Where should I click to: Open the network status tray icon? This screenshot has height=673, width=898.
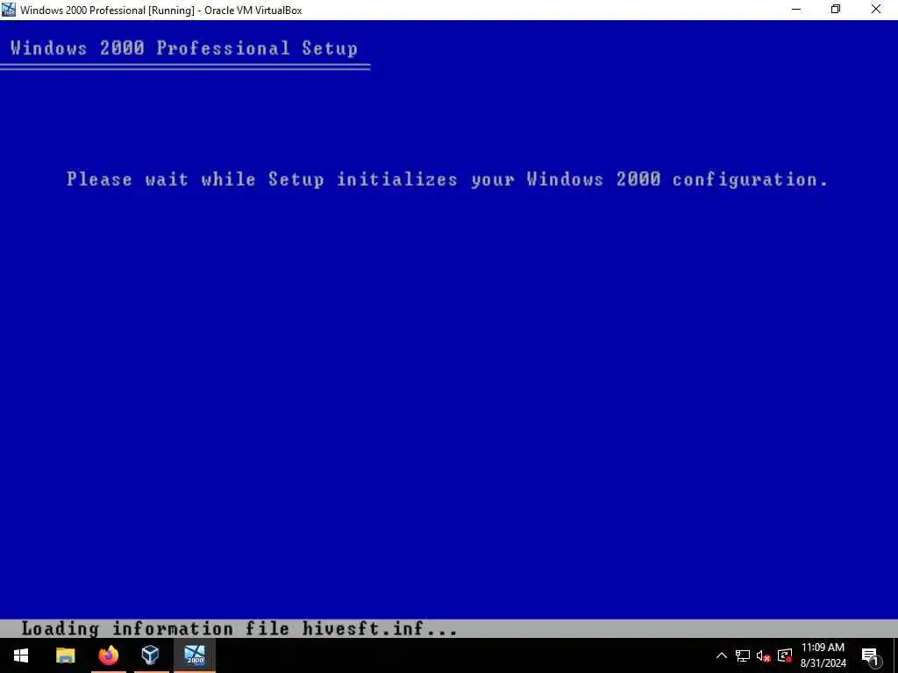743,655
